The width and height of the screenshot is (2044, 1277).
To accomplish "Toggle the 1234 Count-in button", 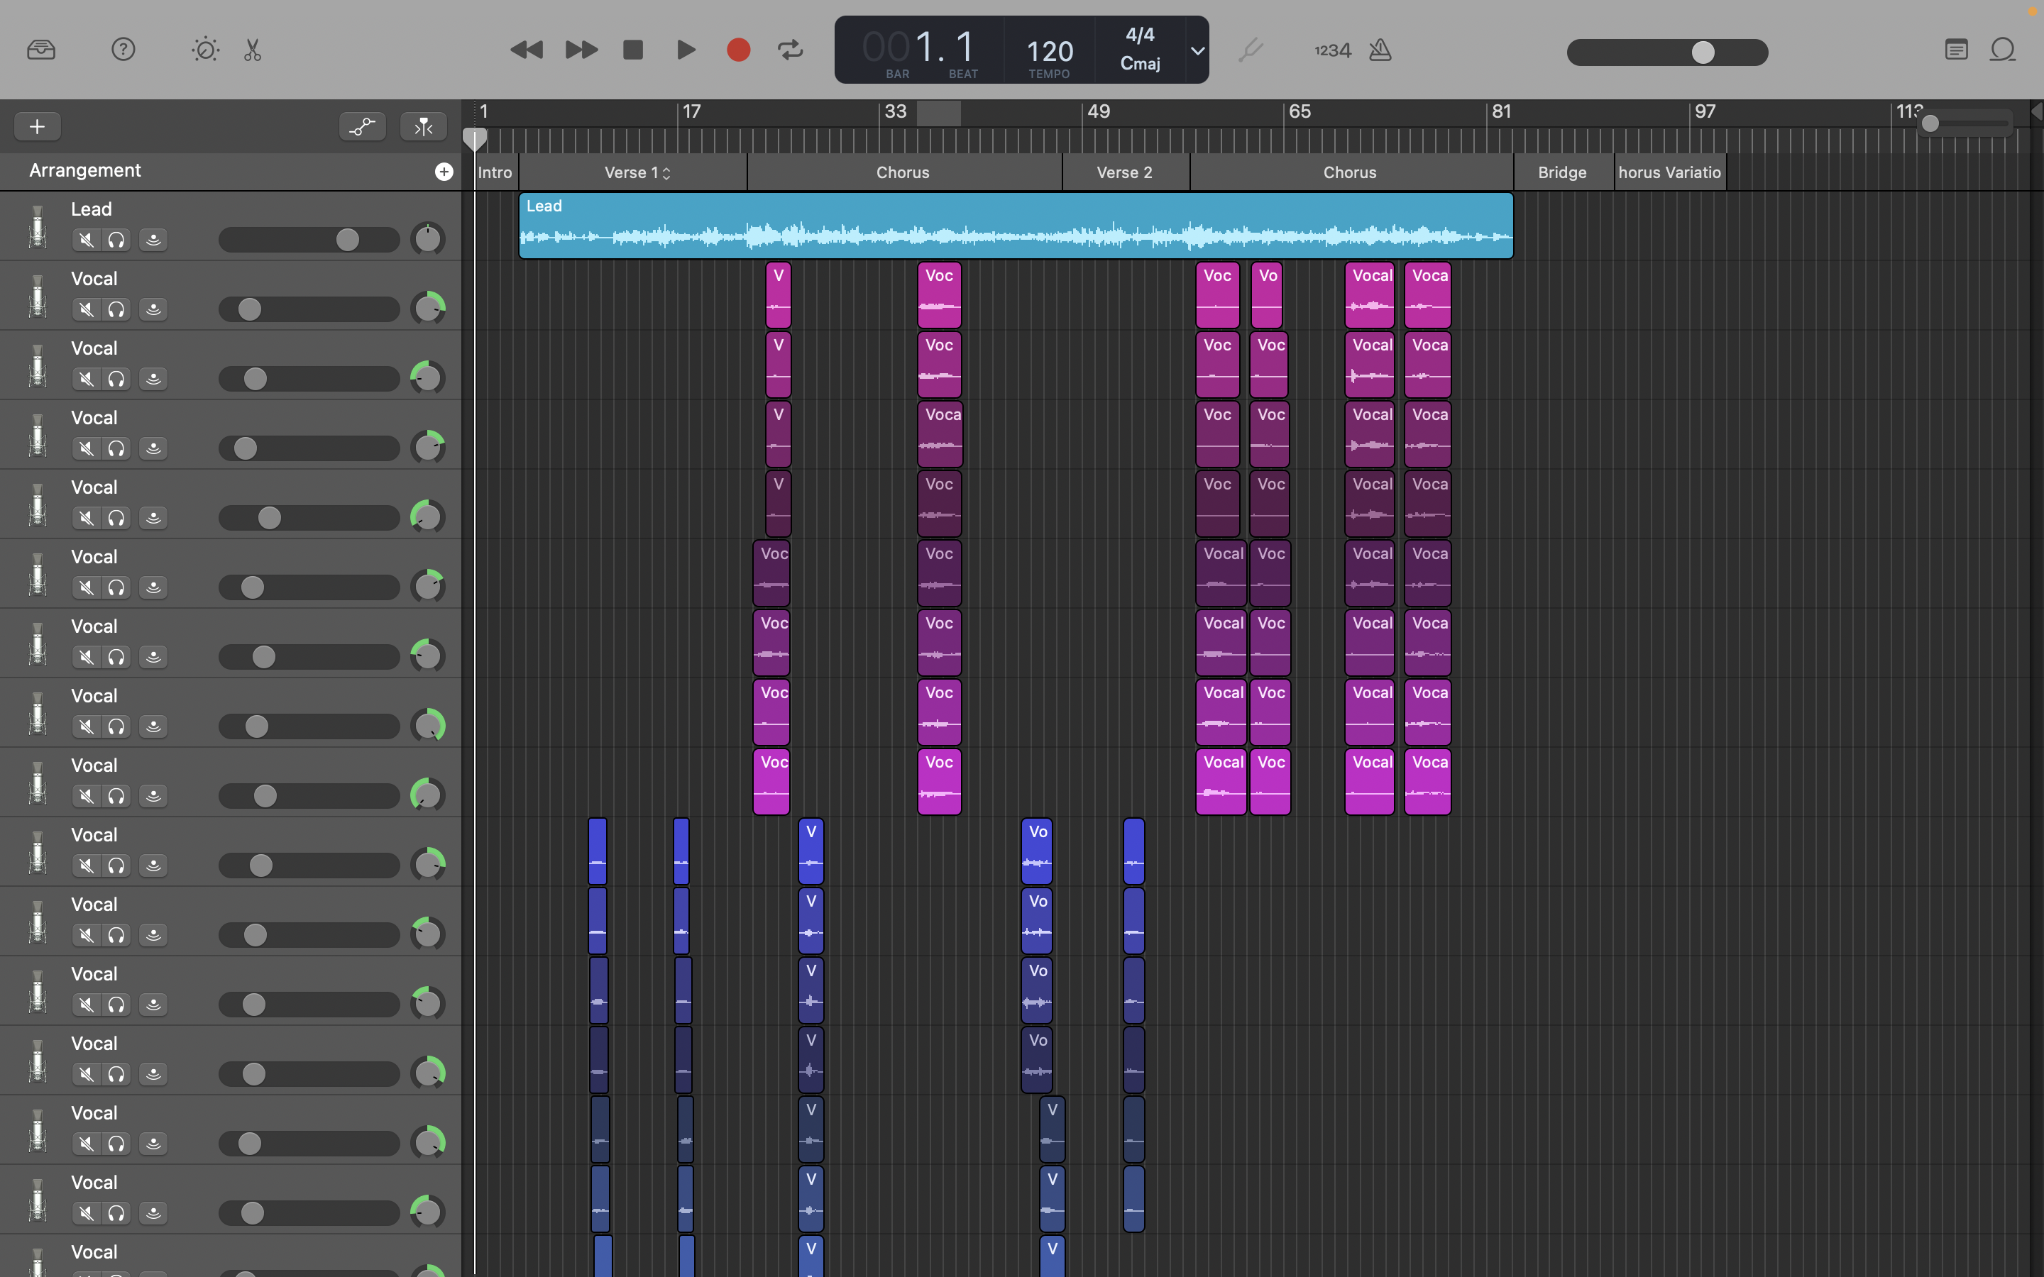I will (x=1332, y=50).
